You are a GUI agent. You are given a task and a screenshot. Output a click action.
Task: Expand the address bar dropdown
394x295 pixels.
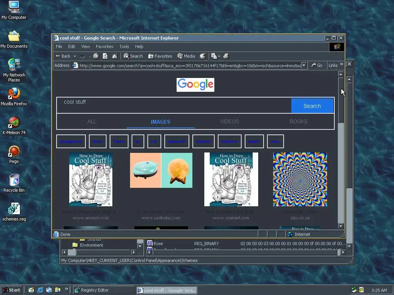[x=304, y=65]
